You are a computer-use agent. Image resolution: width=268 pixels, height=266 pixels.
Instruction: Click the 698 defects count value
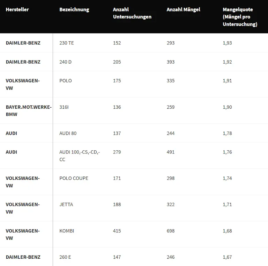point(170,231)
